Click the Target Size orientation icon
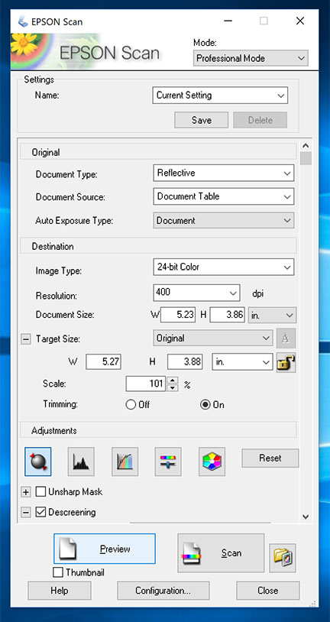The height and width of the screenshot is (622, 330). click(286, 339)
